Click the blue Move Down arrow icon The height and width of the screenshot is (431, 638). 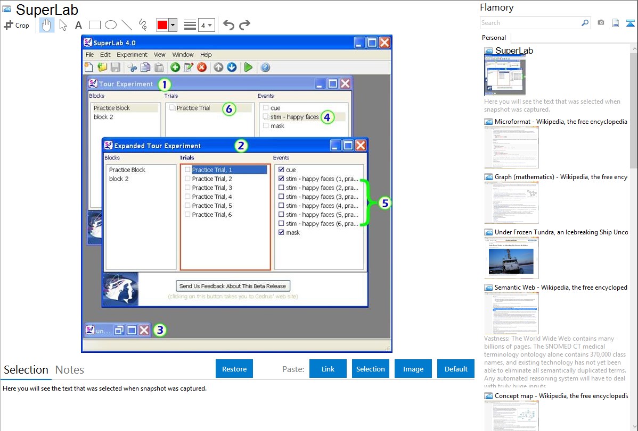click(x=232, y=67)
